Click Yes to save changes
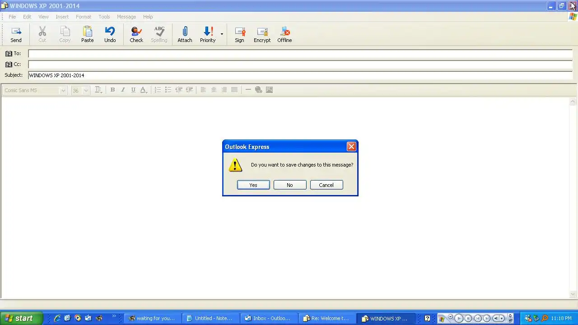 coord(253,185)
